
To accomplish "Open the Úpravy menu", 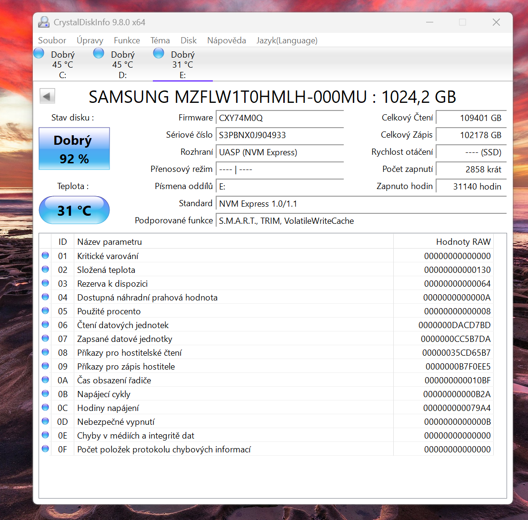I will (x=90, y=40).
